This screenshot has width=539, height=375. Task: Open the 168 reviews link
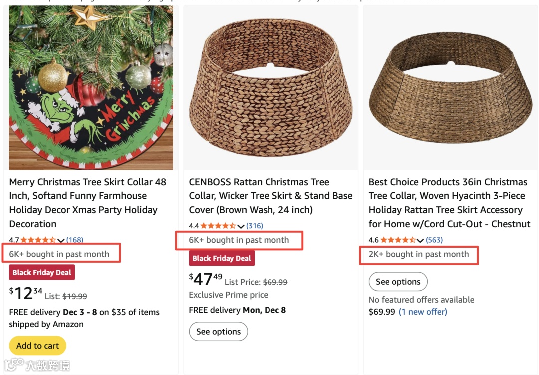tap(75, 240)
